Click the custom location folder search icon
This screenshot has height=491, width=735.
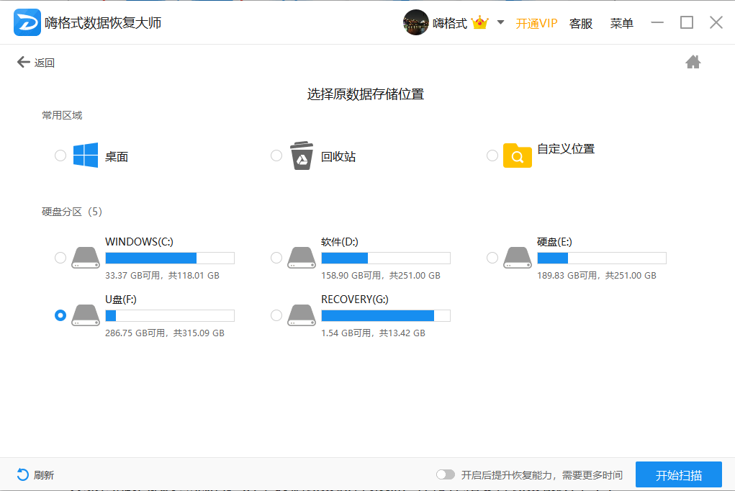pos(518,156)
